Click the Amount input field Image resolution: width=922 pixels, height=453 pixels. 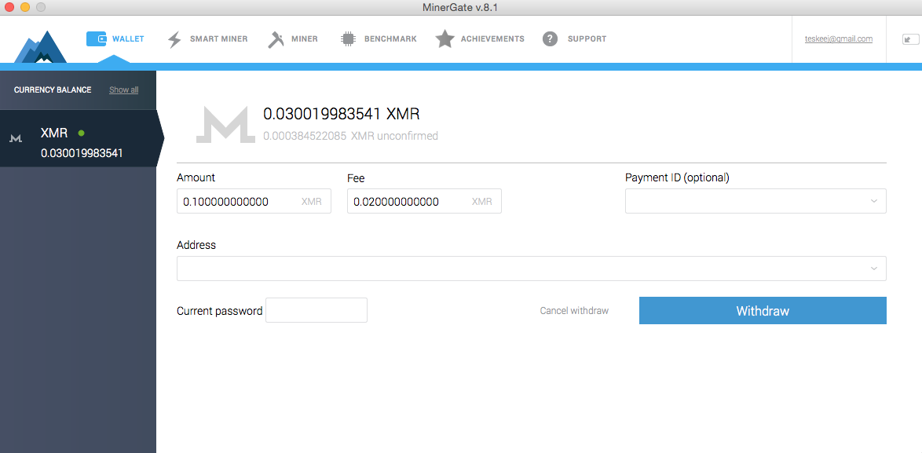254,202
